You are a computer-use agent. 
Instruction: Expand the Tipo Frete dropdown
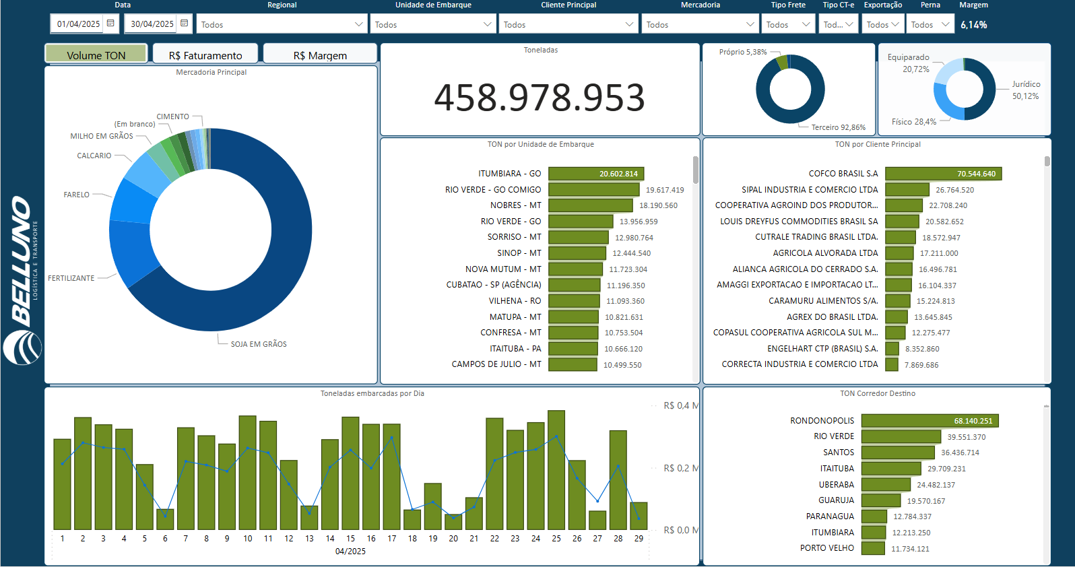pos(788,24)
